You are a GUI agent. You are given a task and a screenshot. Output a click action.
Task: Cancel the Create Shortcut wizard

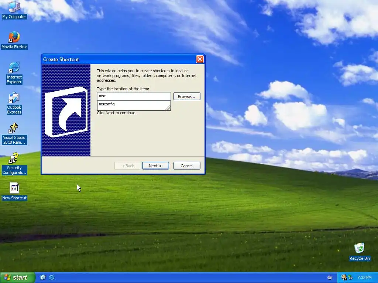[187, 166]
